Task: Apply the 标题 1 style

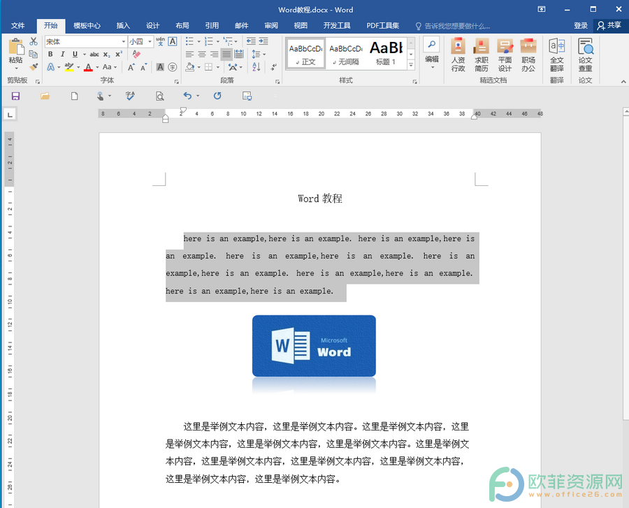Action: click(386, 54)
